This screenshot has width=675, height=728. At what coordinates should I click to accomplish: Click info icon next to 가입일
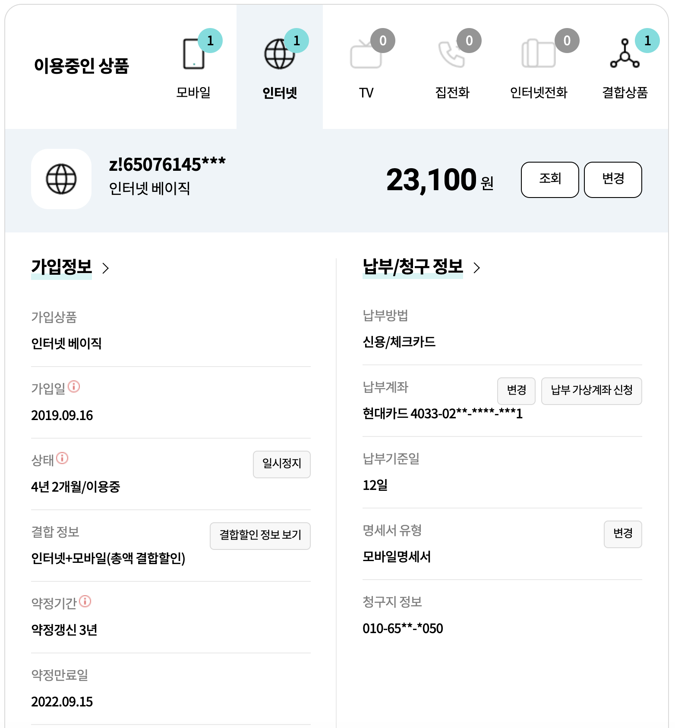click(x=74, y=386)
